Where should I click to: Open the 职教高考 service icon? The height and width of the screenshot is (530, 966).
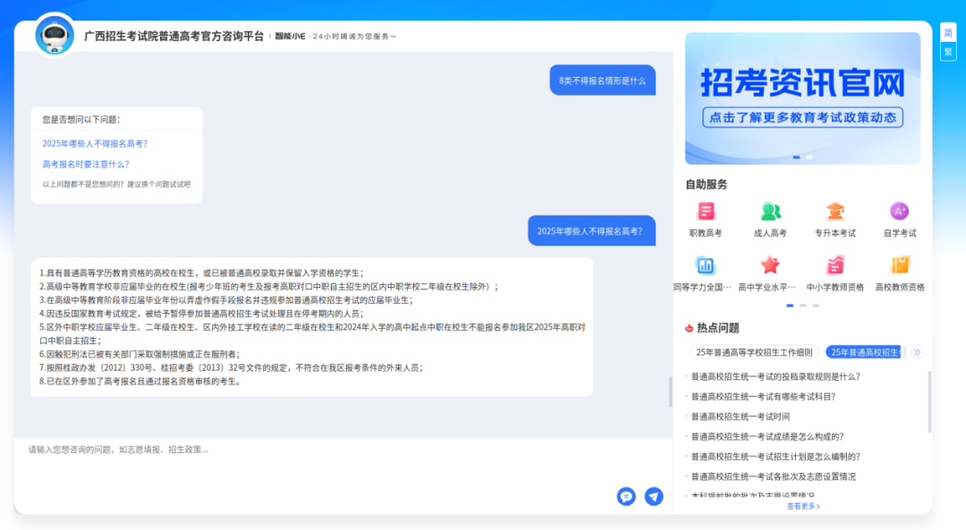(x=706, y=212)
